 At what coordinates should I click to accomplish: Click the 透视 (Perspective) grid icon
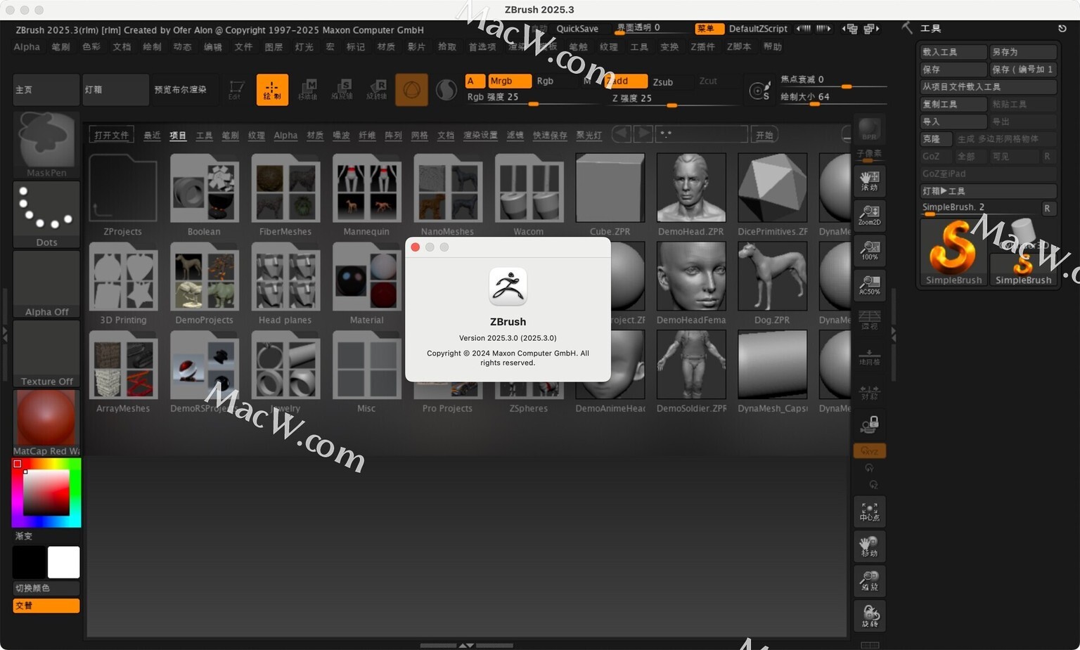(870, 320)
